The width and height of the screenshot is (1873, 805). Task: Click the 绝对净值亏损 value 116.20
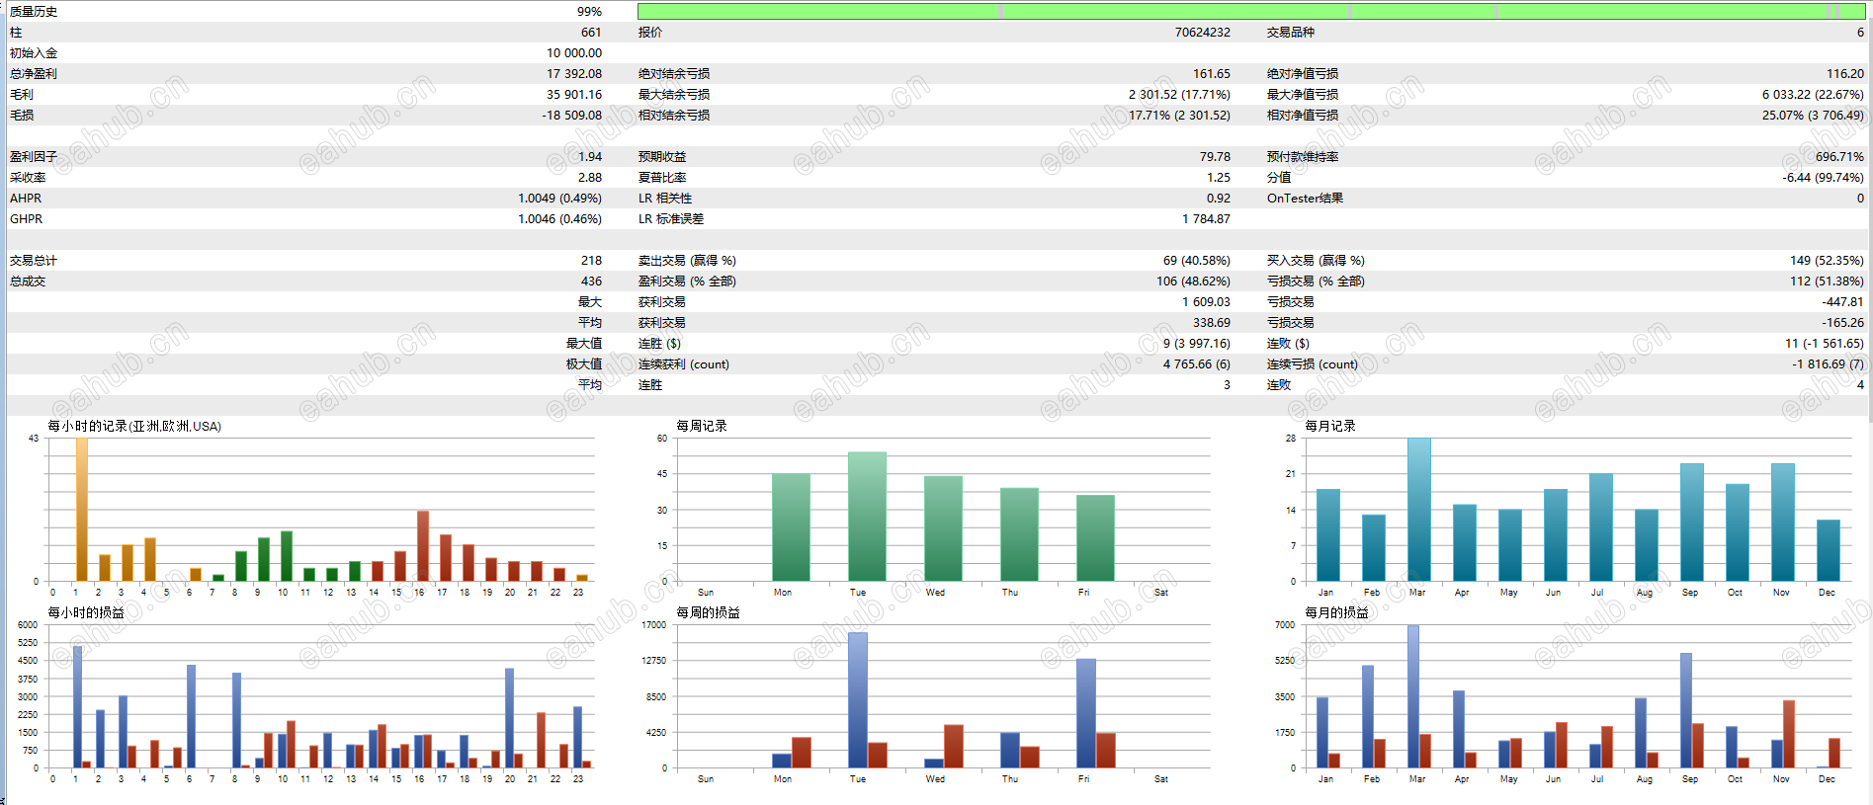point(1845,74)
